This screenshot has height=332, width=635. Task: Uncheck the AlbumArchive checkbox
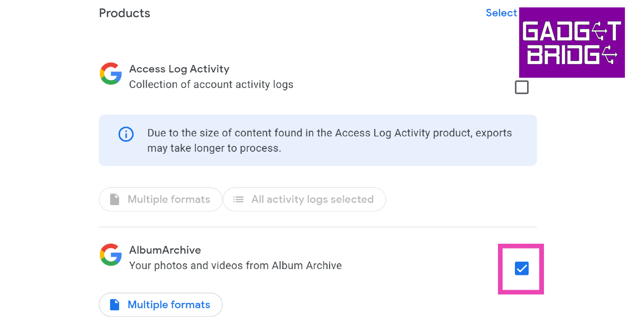(522, 269)
